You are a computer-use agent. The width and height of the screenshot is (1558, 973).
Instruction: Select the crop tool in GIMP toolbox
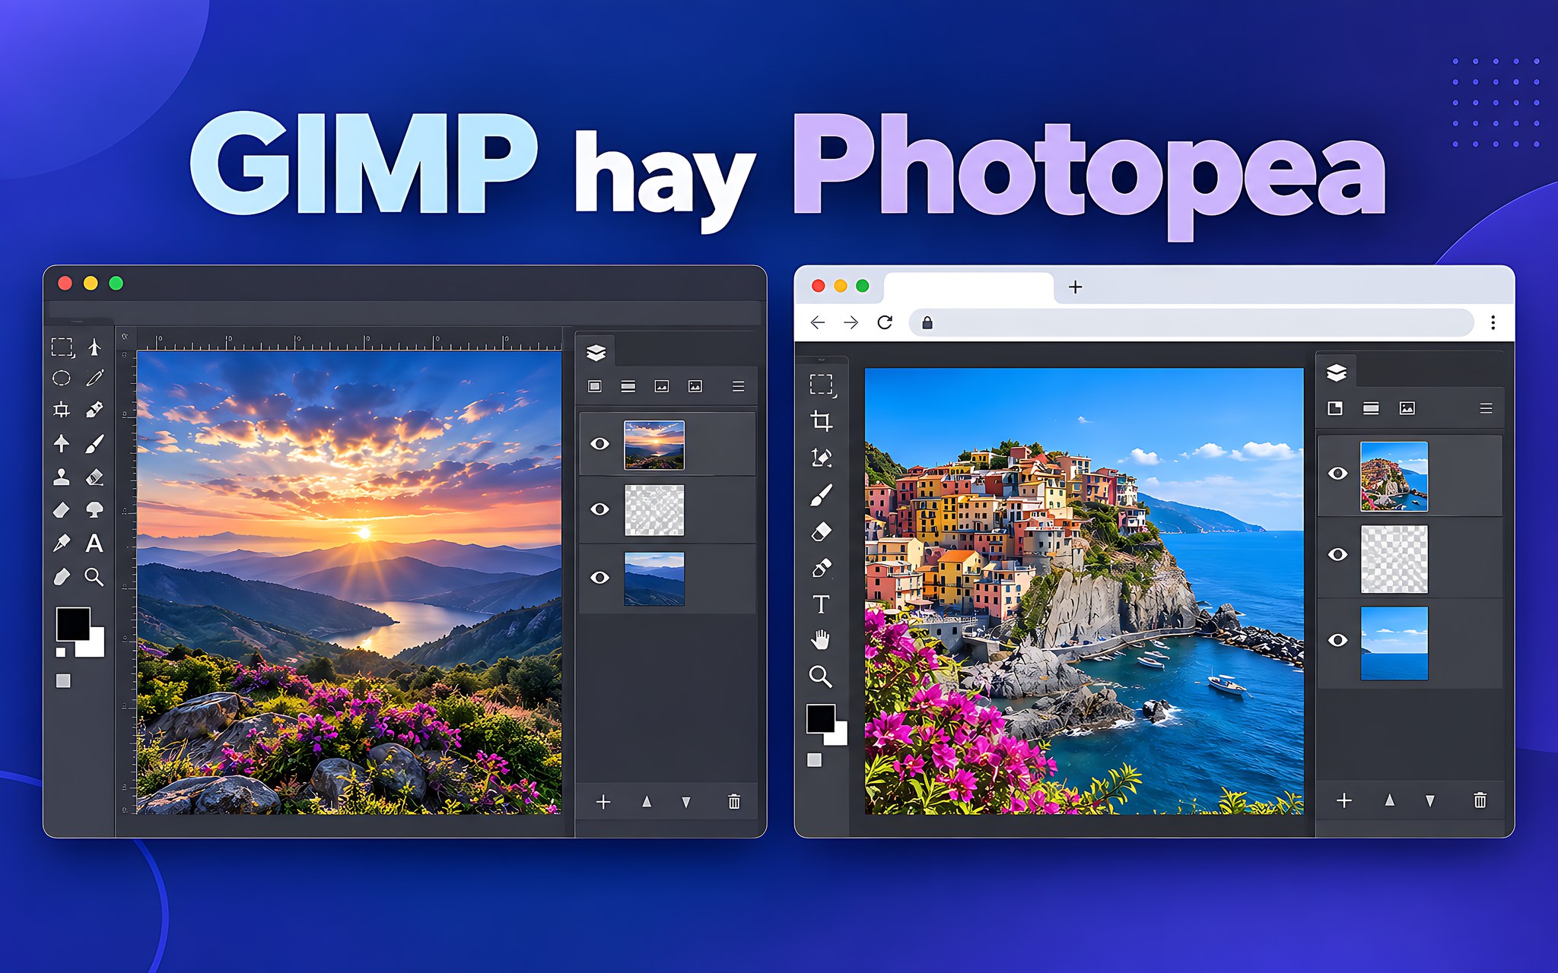click(x=62, y=410)
